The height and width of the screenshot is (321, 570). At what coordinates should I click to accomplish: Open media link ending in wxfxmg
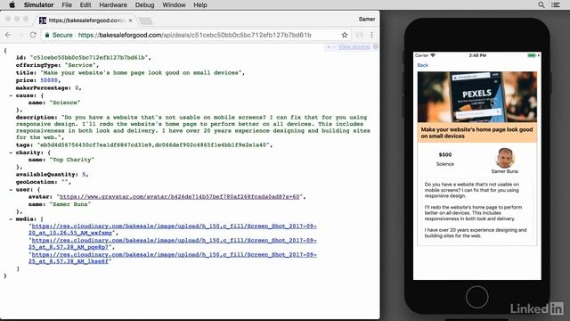(173, 229)
